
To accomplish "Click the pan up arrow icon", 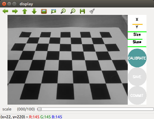I will pyautogui.click(x=25, y=11).
